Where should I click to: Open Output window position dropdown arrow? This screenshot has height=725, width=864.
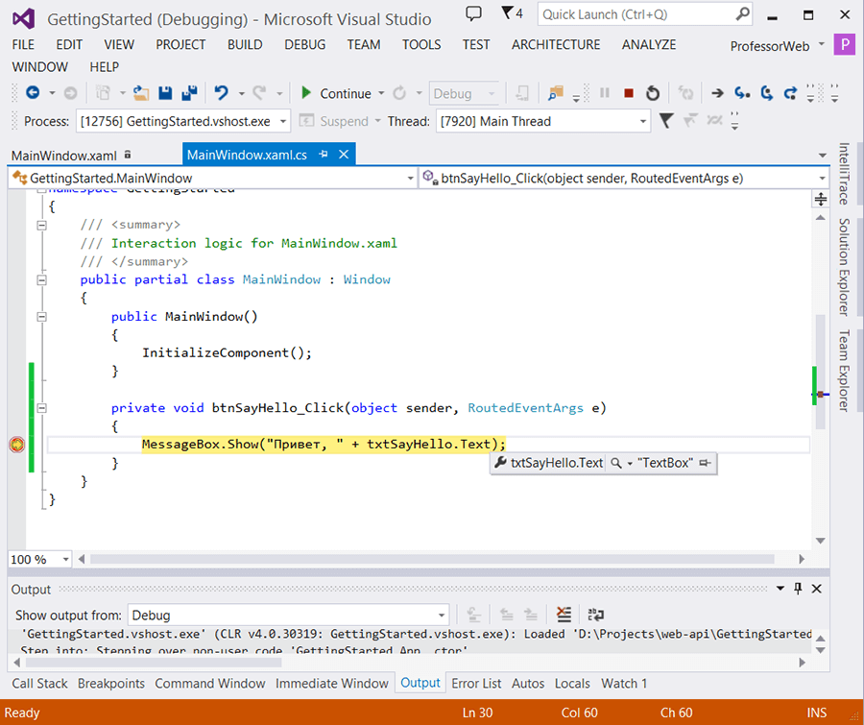click(780, 589)
